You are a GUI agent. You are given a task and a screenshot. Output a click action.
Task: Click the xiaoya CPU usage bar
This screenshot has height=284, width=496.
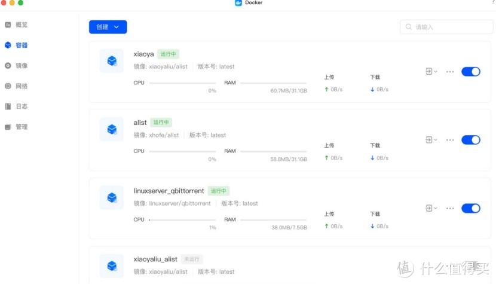pyautogui.click(x=182, y=83)
